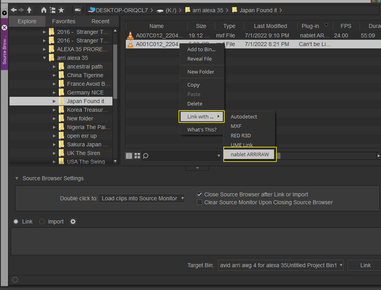Choose nablet ARRIRAW from submenu
381x290 pixels.
point(250,154)
